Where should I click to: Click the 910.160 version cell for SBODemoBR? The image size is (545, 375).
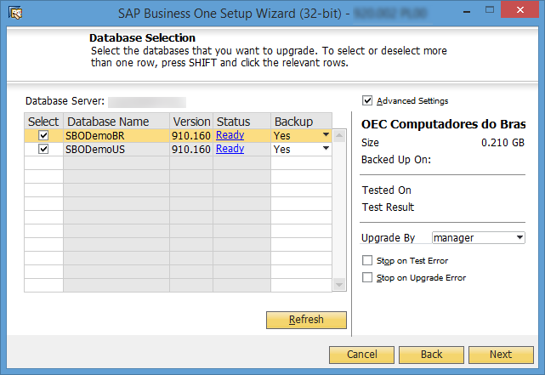coord(191,135)
